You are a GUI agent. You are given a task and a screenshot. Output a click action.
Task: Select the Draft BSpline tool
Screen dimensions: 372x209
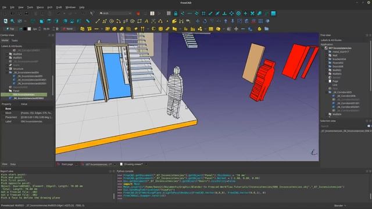point(160,21)
